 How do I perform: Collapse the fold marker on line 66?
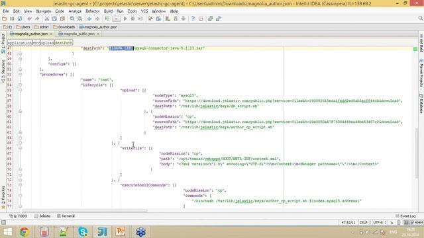[x=21, y=148]
